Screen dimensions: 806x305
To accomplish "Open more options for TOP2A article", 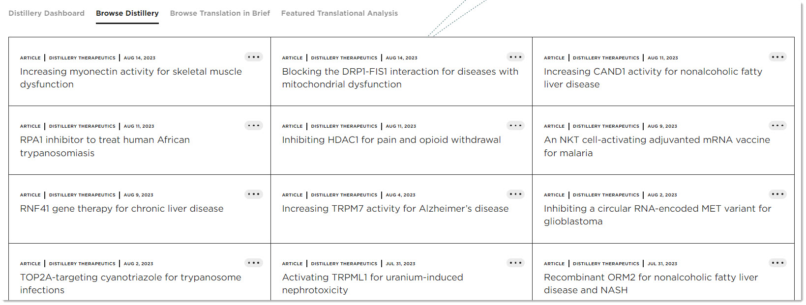I will [x=254, y=263].
